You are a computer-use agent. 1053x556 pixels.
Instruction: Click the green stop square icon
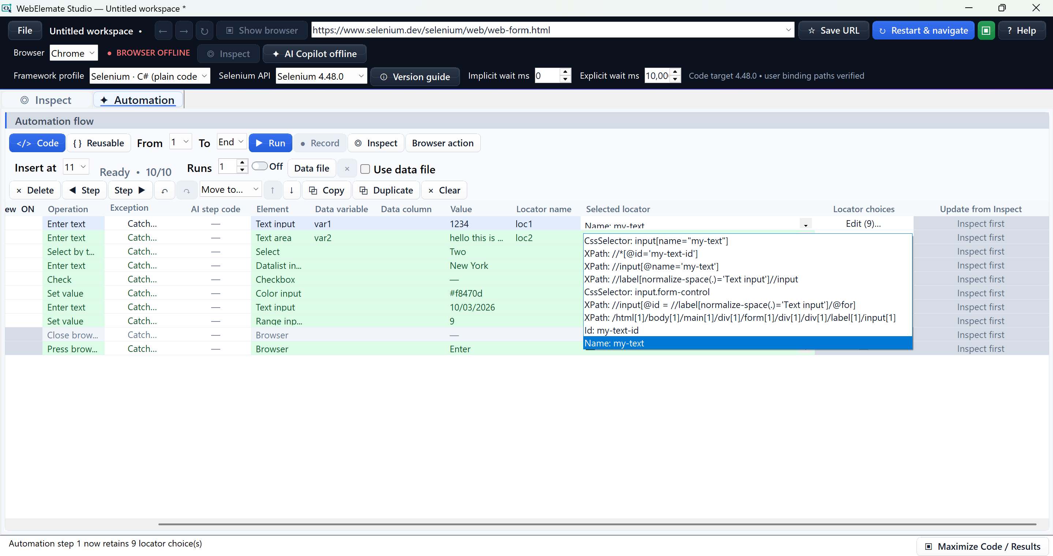[986, 31]
